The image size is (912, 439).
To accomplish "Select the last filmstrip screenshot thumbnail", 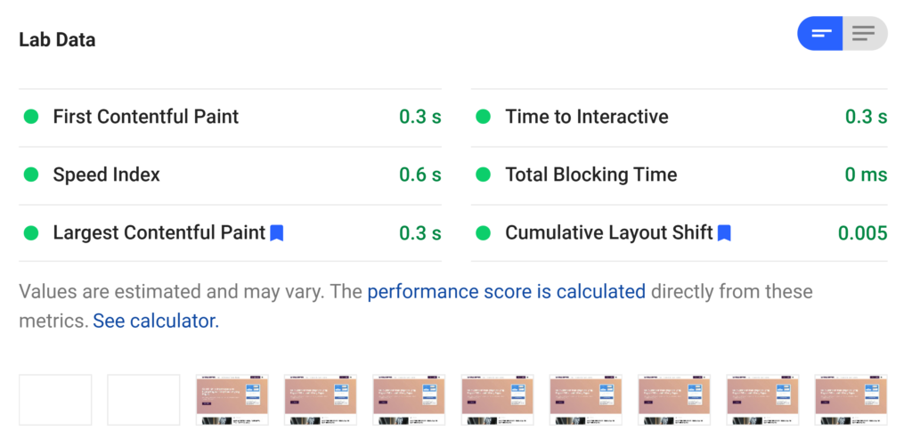I will [851, 400].
